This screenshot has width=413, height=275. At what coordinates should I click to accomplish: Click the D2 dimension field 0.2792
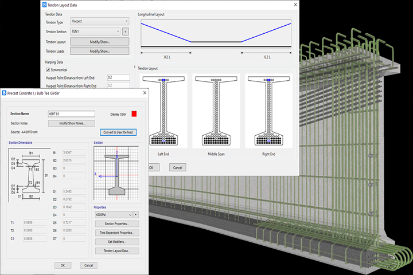point(74,199)
